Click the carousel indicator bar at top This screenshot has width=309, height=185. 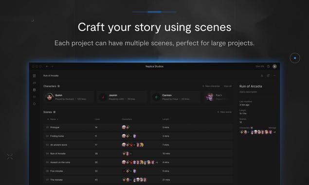[155, 12]
